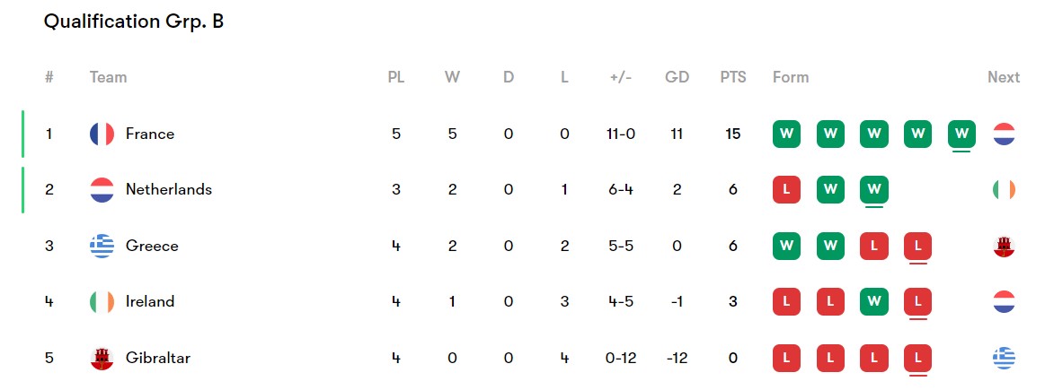Open Greece's next opponent Gibraltar flag
Screen dimensions: 1045x390
pos(1004,246)
